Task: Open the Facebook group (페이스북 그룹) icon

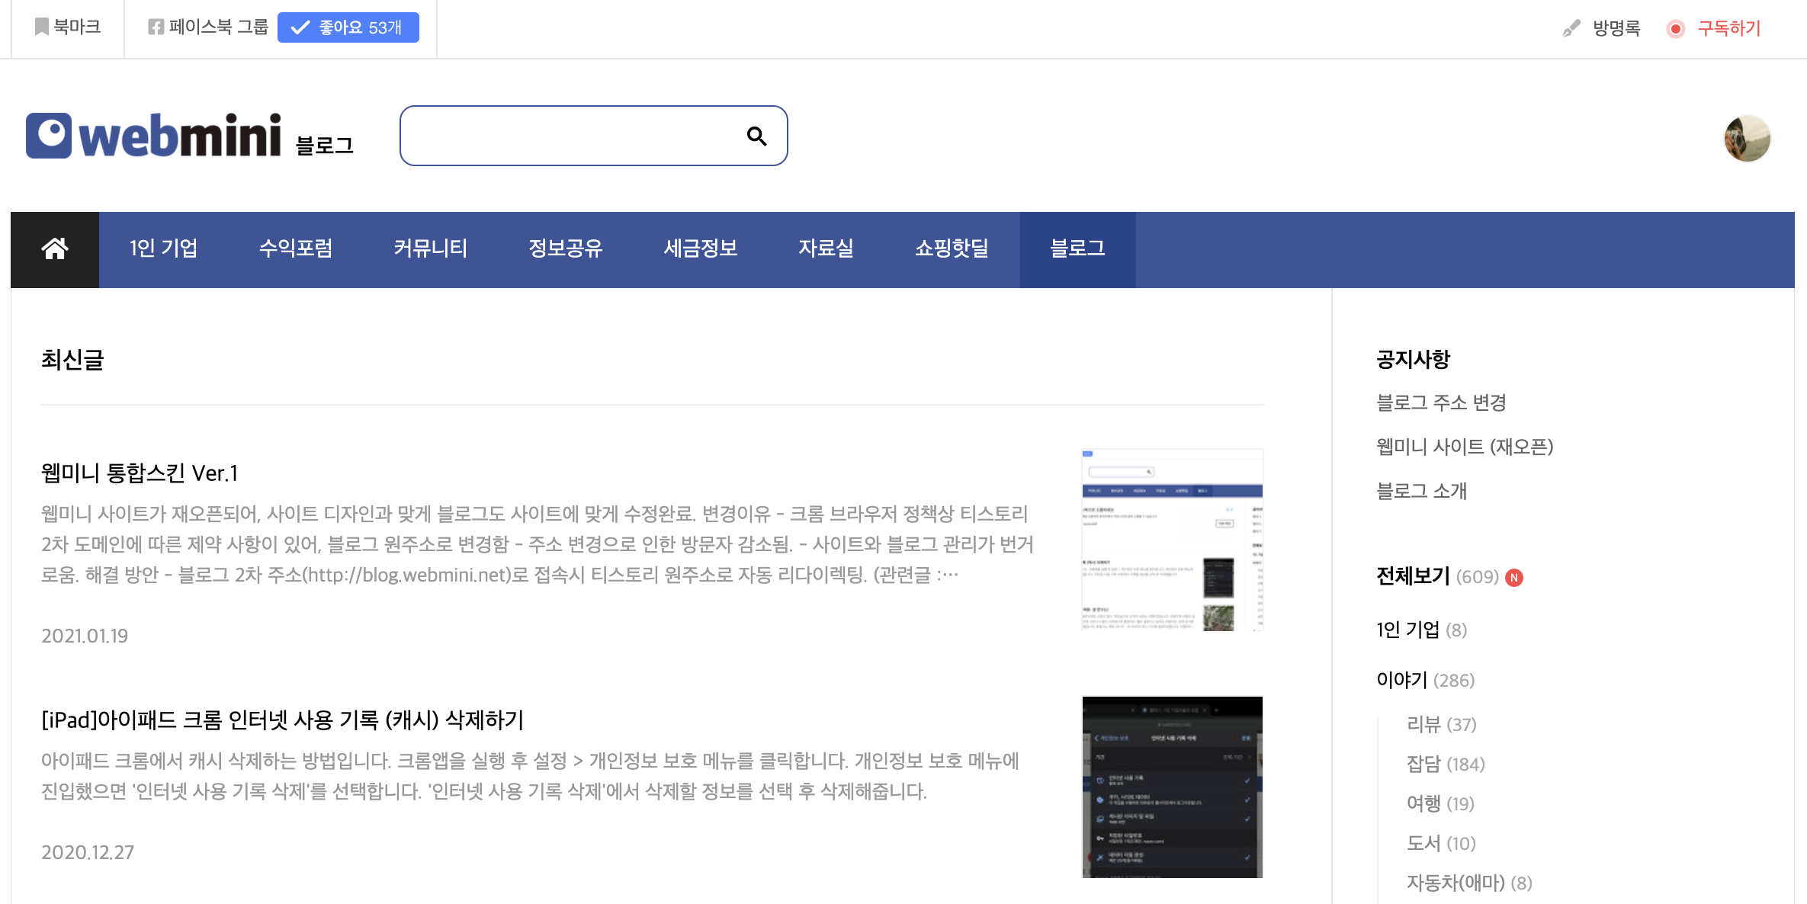Action: 156,27
